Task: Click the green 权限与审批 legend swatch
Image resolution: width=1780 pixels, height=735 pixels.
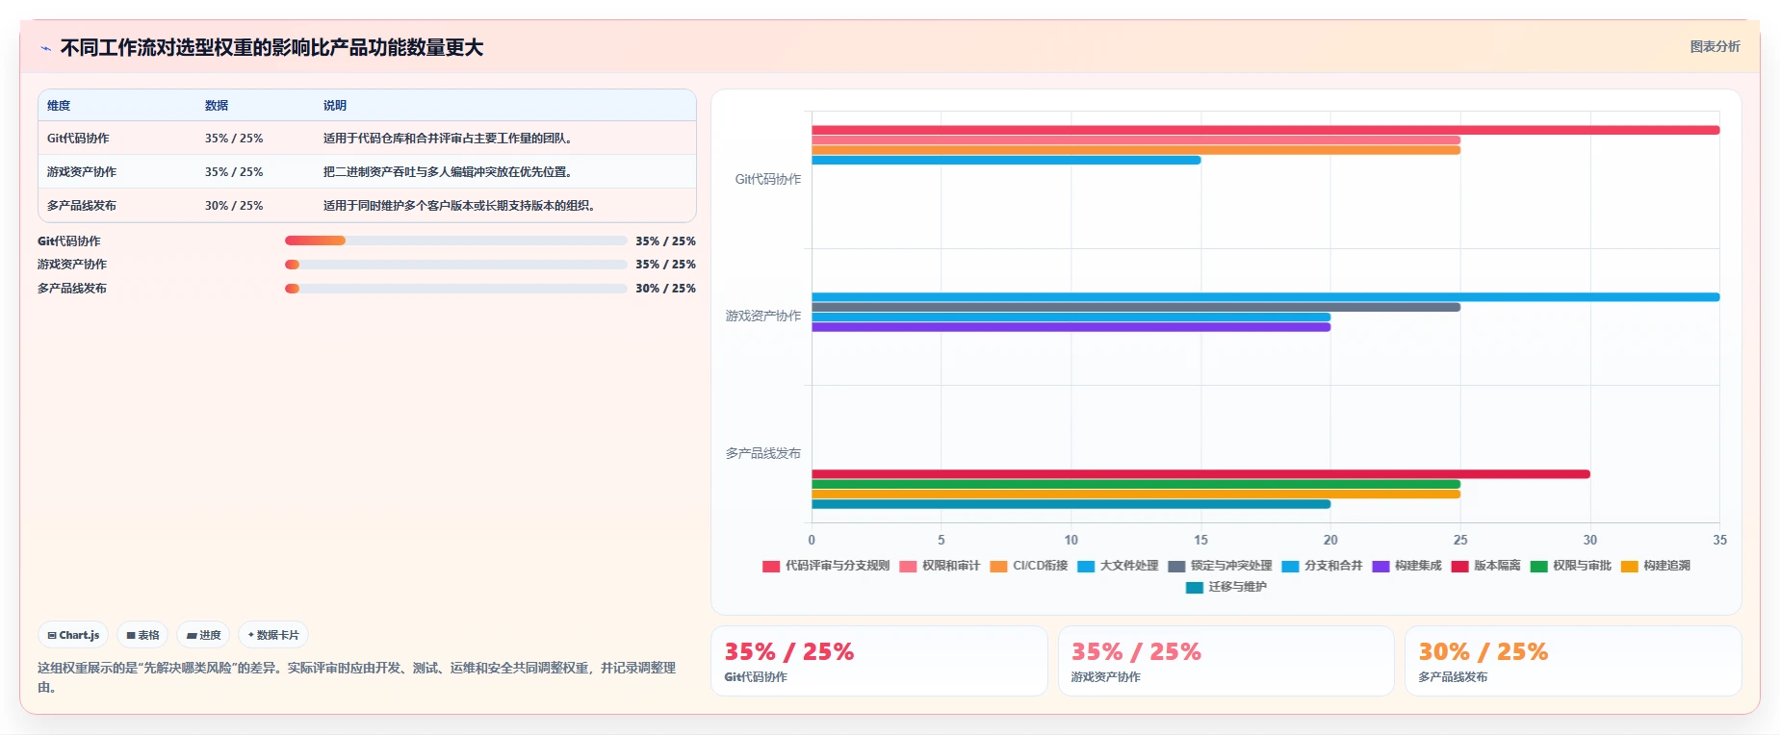Action: (1538, 567)
